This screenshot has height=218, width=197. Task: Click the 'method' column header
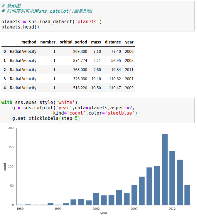coord(29,42)
